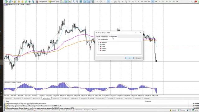This screenshot has width=199, height=112.
Task: Select the horizontal line tool
Action: pos(109,2)
